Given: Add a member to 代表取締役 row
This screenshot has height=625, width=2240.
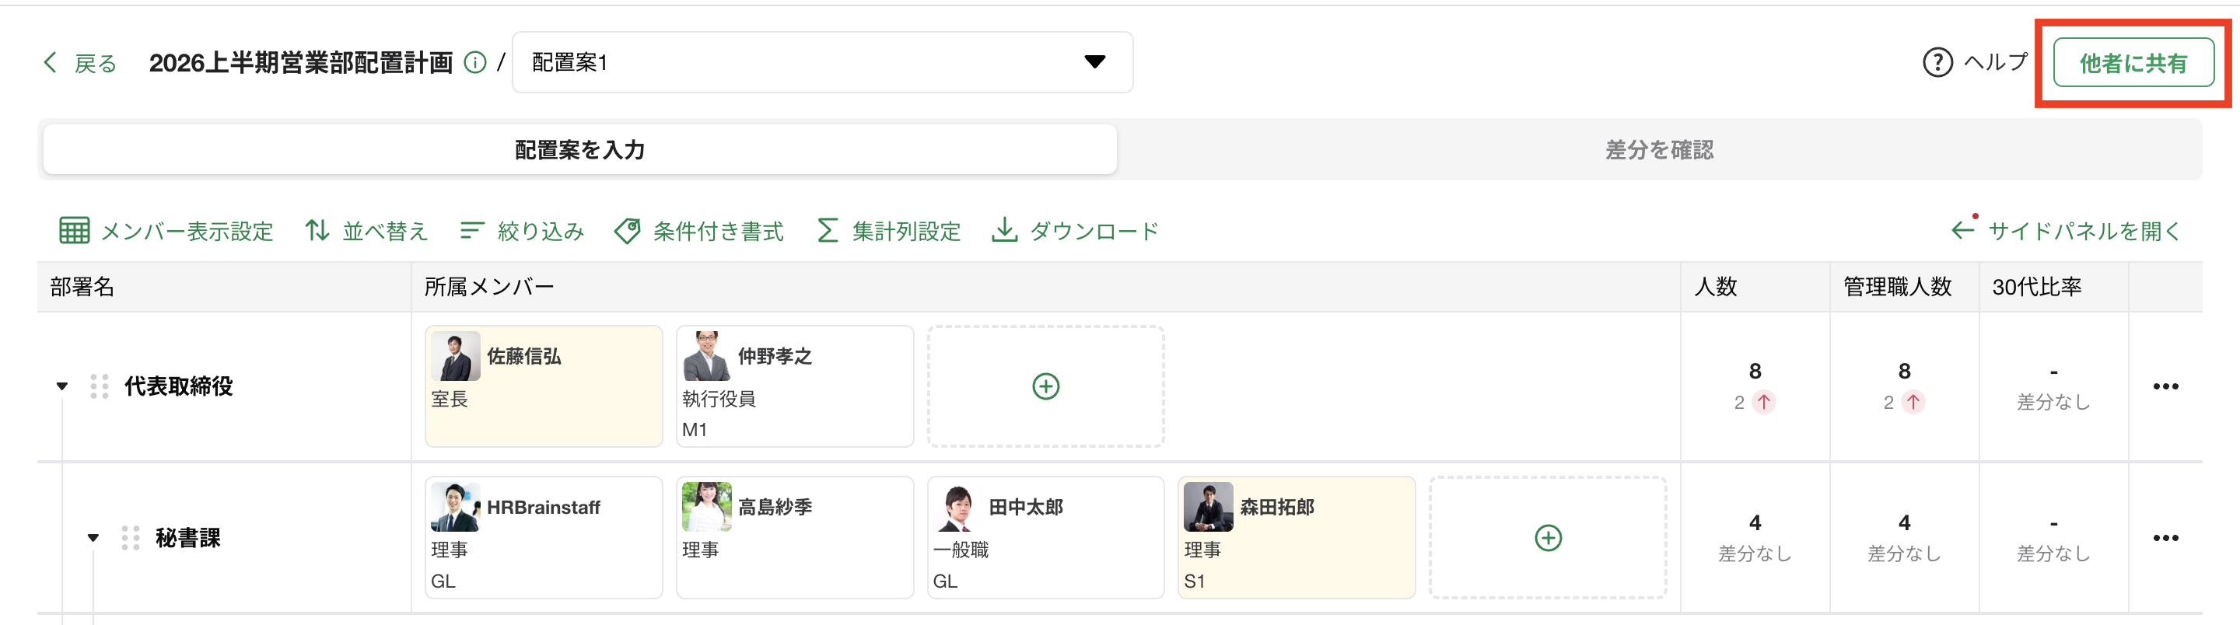Looking at the screenshot, I should point(1045,387).
